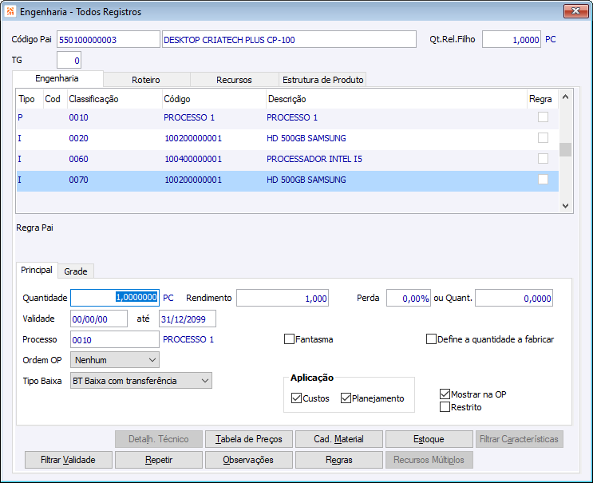
Task: Click the application icon in title bar
Action: (10, 12)
